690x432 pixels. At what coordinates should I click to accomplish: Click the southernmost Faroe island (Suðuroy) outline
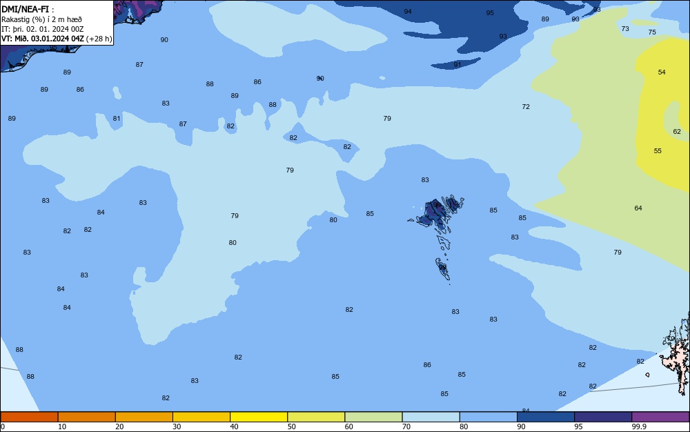pos(443,268)
